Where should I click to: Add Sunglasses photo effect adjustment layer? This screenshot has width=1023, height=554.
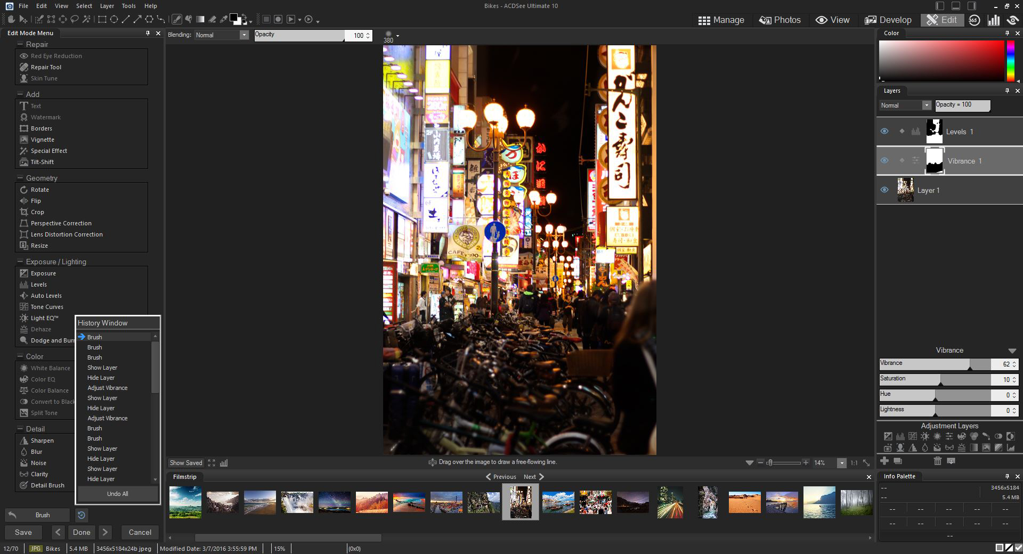(x=949, y=447)
